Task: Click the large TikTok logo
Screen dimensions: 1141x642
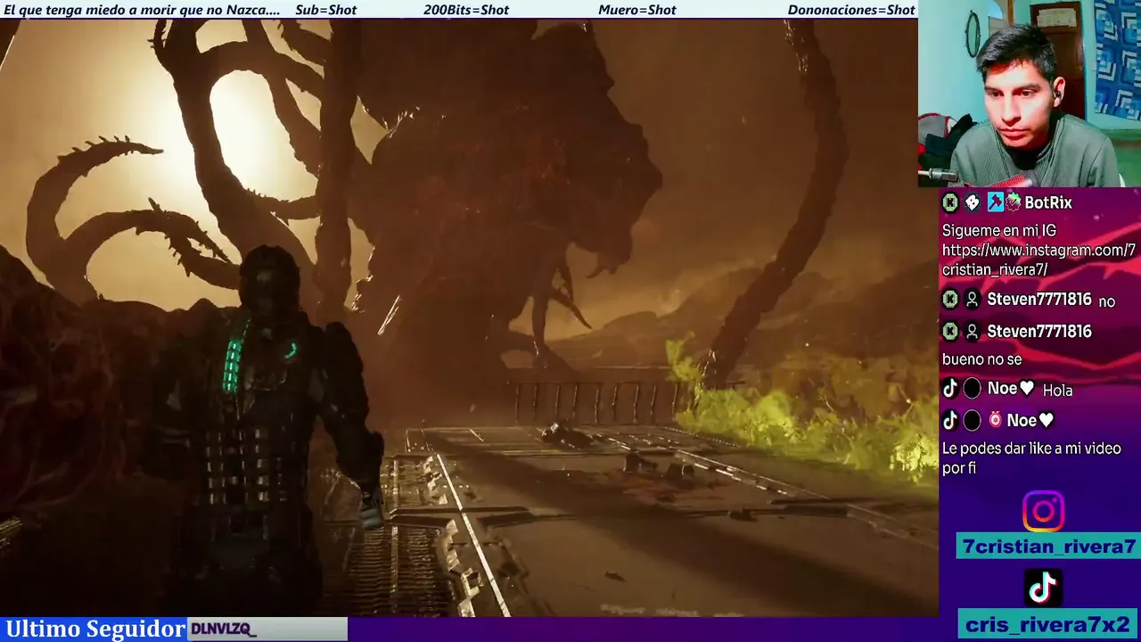Action: (1043, 587)
